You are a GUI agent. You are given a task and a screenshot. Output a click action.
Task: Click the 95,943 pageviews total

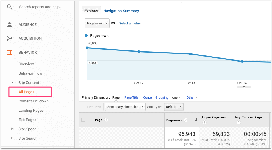tap(187, 134)
